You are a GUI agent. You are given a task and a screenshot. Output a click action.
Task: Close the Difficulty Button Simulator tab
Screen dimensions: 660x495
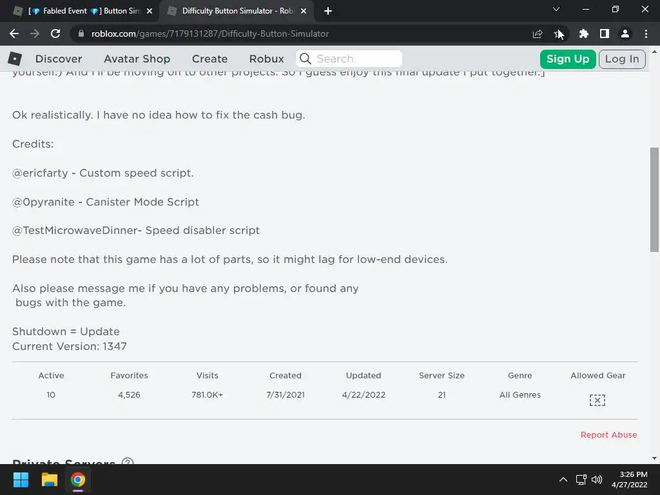[x=304, y=12]
